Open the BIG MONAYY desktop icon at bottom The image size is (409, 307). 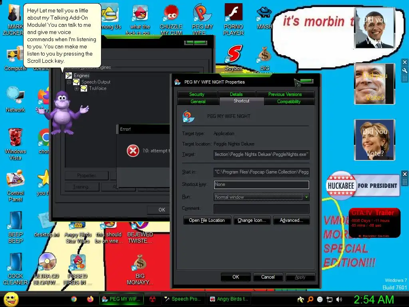pos(140,269)
